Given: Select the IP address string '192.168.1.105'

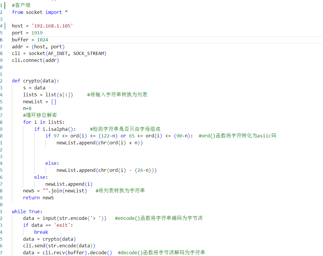Looking at the screenshot, I should 52,26.
